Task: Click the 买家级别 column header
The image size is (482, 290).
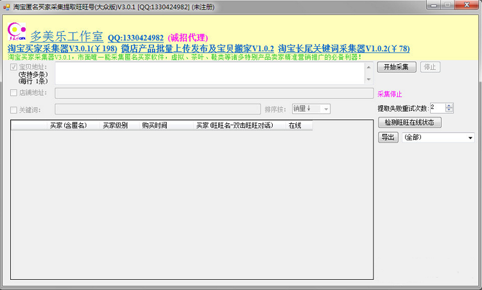Action: pos(119,125)
